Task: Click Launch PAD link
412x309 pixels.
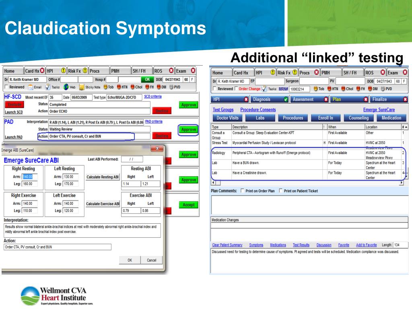Action: 14,137
